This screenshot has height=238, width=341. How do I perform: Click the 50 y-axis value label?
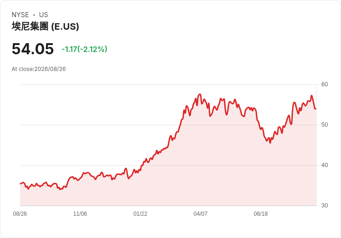[x=324, y=125]
